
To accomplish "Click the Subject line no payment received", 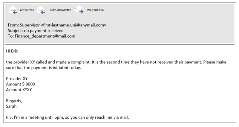I will [36, 31].
